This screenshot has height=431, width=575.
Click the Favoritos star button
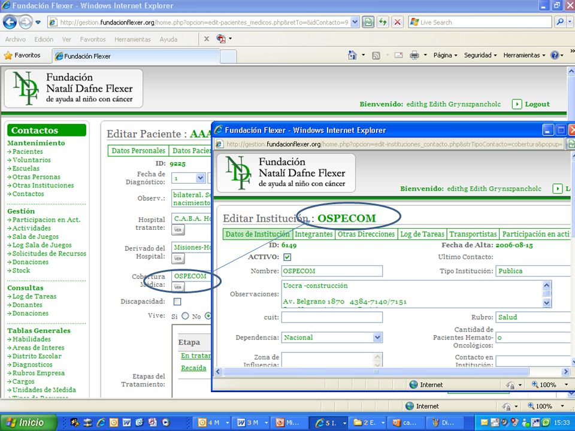click(x=22, y=55)
